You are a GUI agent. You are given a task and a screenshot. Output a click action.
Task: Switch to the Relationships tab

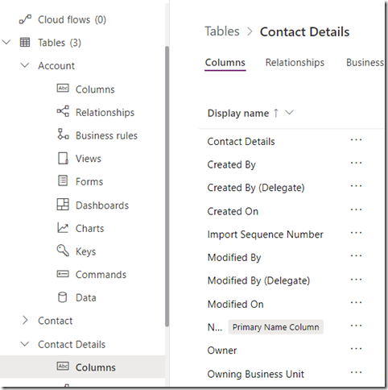(x=295, y=63)
